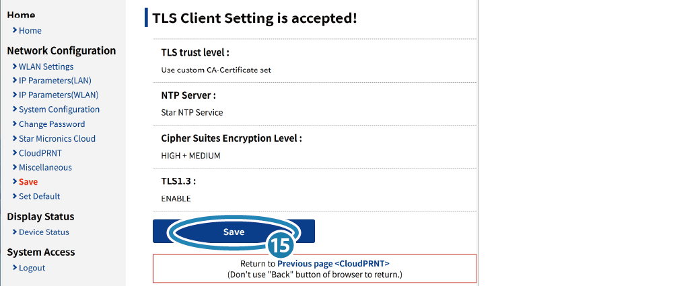673x286 pixels.
Task: Open the CloudPRNT sidebar item
Action: click(40, 153)
